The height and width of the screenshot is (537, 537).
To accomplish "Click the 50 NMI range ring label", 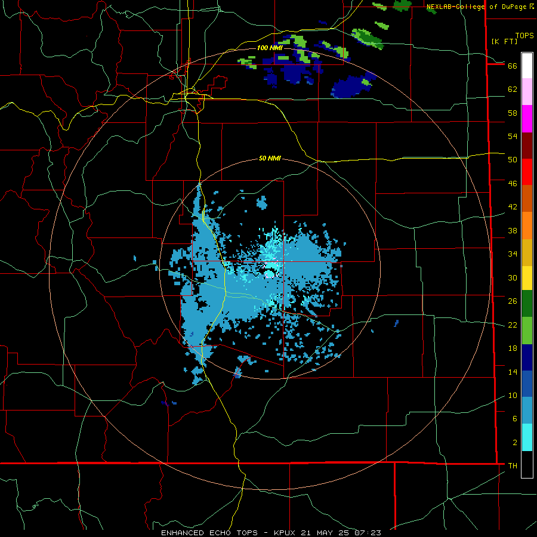I will [x=270, y=158].
